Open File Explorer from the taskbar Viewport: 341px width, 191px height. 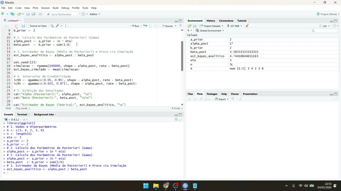[x=156, y=186]
